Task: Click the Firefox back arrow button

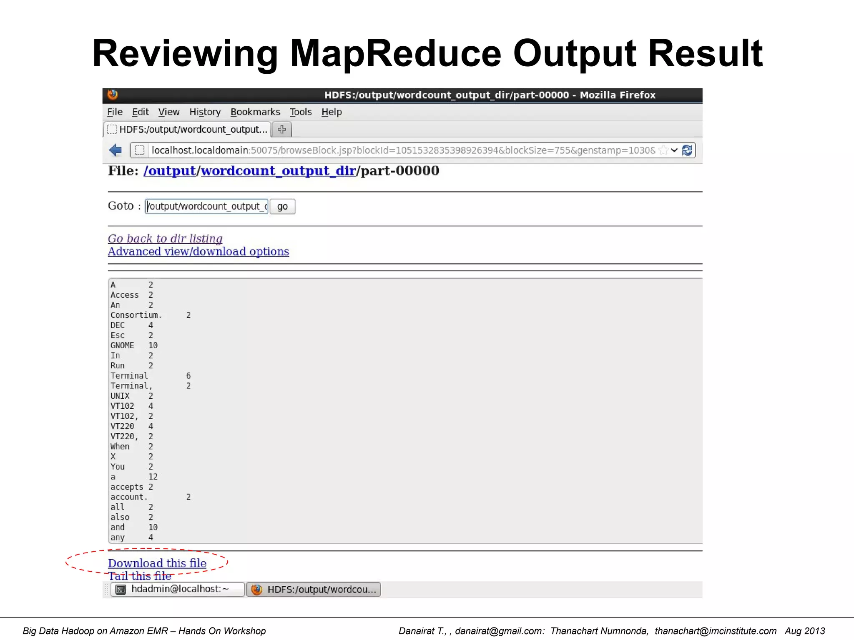Action: [116, 150]
